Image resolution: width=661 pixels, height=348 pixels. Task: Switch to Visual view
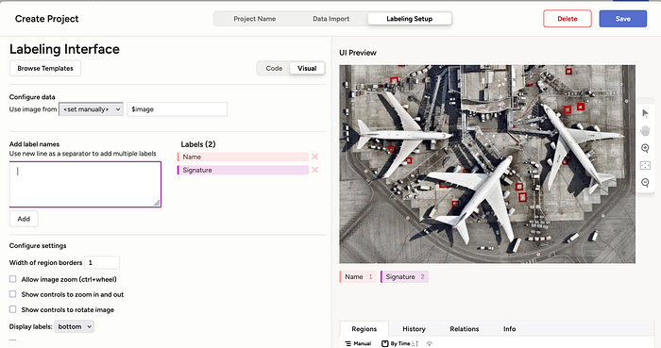[307, 68]
